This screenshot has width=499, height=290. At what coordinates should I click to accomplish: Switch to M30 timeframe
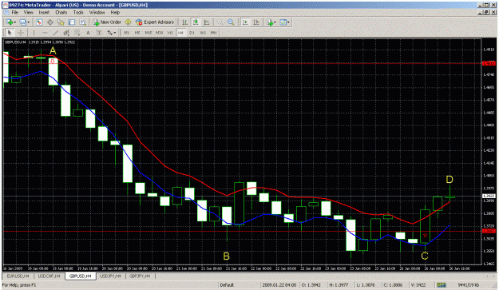159,33
